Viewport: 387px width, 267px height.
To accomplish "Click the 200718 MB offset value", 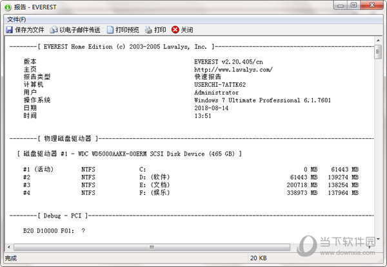I will pos(302,185).
